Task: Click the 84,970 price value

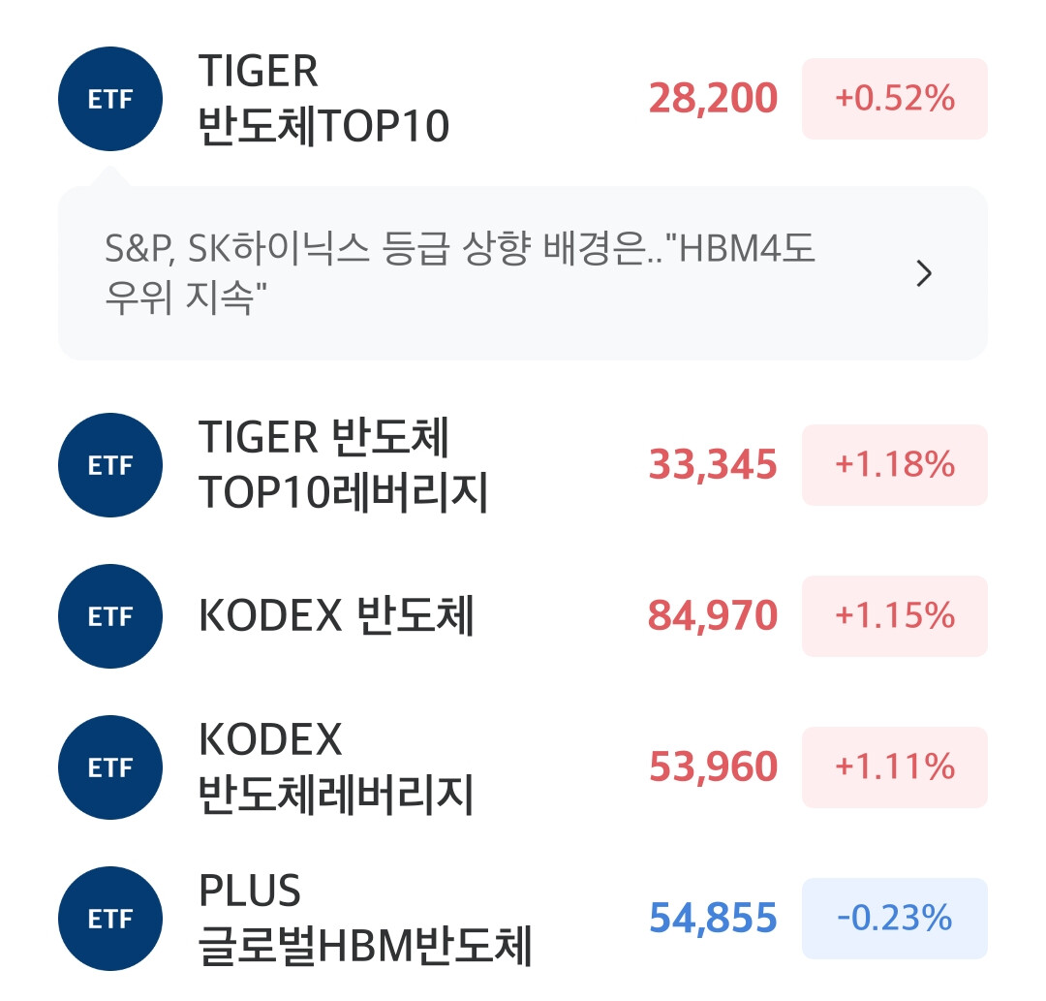Action: click(713, 616)
